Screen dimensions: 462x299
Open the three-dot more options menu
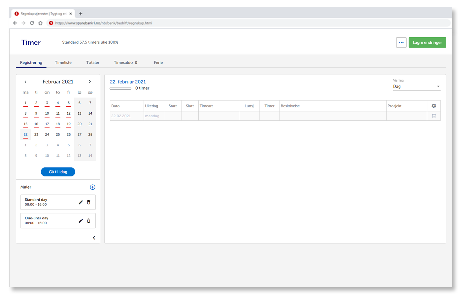coord(401,43)
